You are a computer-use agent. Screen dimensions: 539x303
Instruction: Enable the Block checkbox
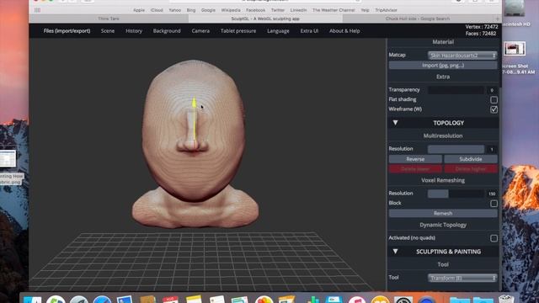(x=494, y=204)
